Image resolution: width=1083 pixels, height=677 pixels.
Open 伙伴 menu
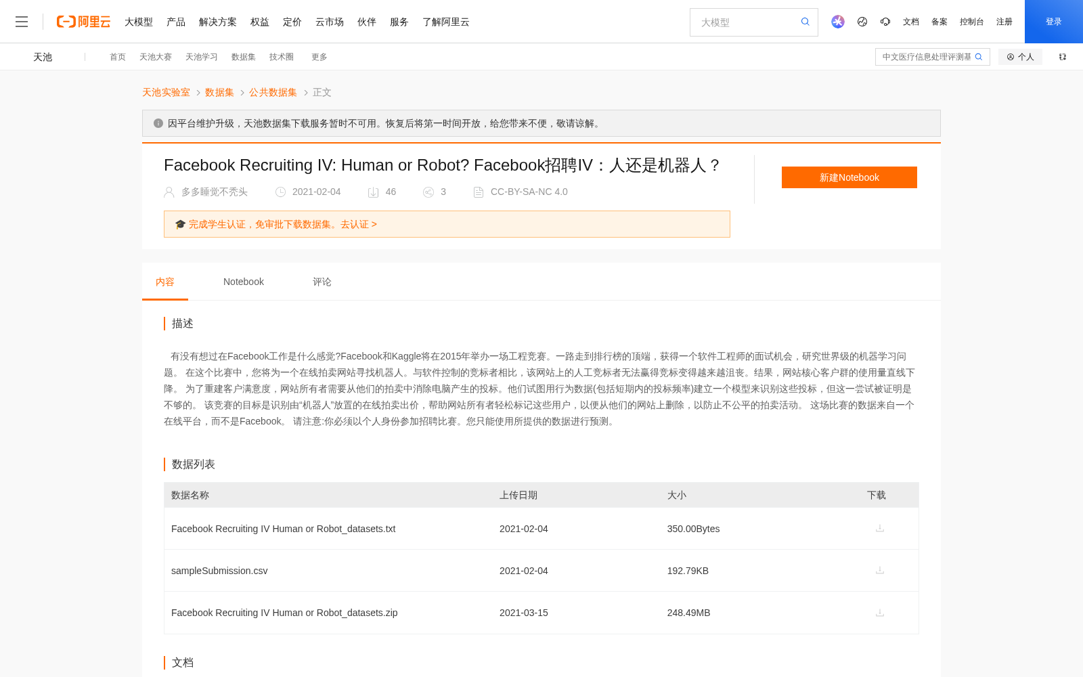(367, 22)
